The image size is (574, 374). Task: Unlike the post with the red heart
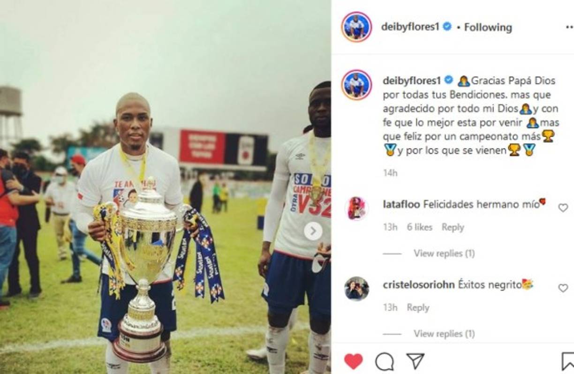[x=353, y=361]
